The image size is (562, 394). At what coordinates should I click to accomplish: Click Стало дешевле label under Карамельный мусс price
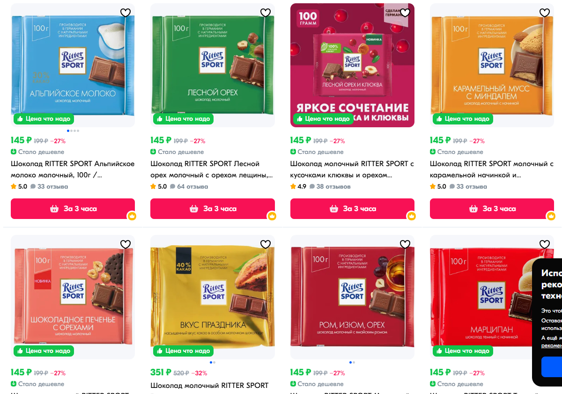[x=457, y=152]
